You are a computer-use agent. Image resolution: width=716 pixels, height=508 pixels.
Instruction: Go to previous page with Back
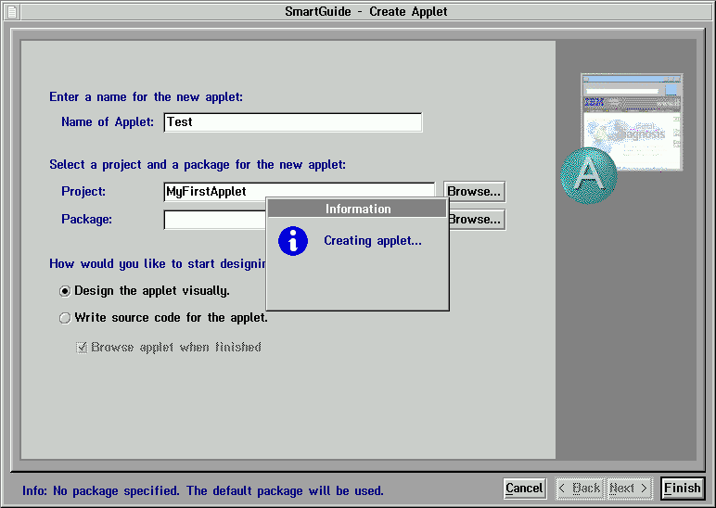[x=578, y=489]
